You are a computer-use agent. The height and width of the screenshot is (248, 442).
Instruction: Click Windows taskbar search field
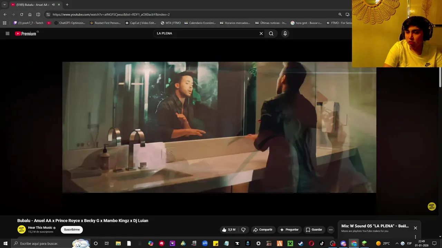tap(50, 244)
